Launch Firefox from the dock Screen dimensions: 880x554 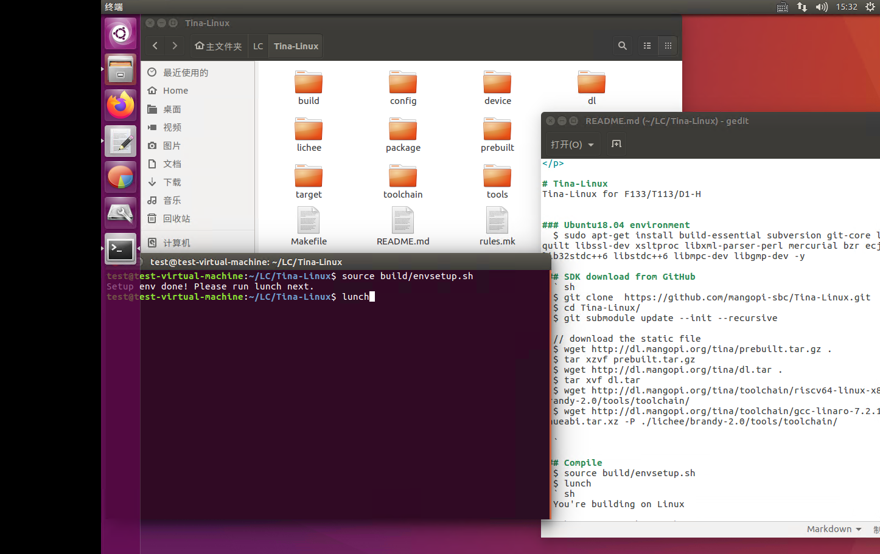[x=120, y=105]
